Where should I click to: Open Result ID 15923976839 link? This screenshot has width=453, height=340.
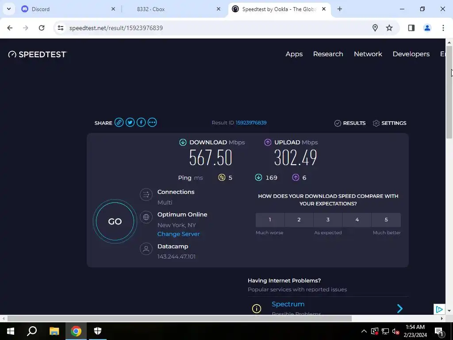click(251, 123)
